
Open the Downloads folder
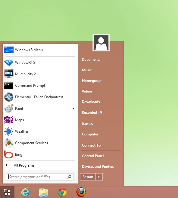point(91,102)
